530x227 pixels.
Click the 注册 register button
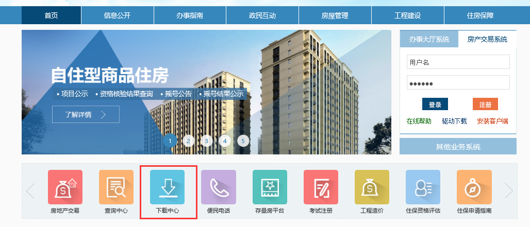coord(485,104)
